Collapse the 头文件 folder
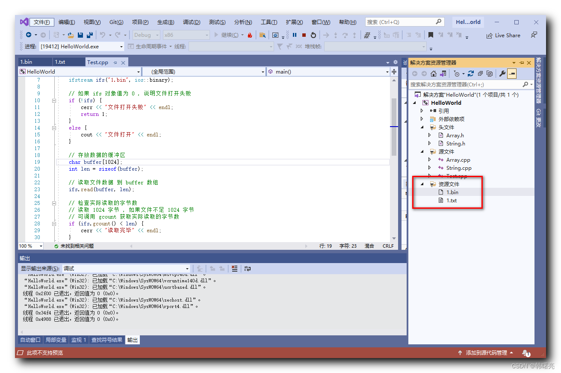The image size is (561, 373). [x=422, y=127]
